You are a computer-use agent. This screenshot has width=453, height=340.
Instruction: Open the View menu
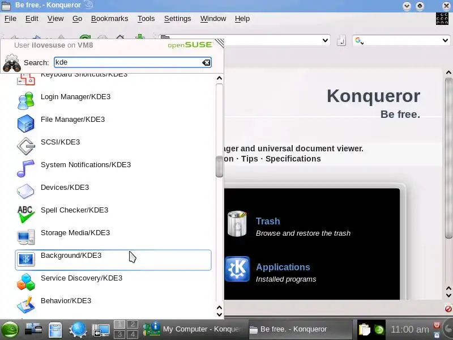pyautogui.click(x=55, y=19)
